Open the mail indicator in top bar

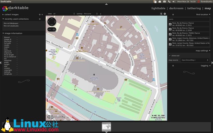[x=164, y=2]
